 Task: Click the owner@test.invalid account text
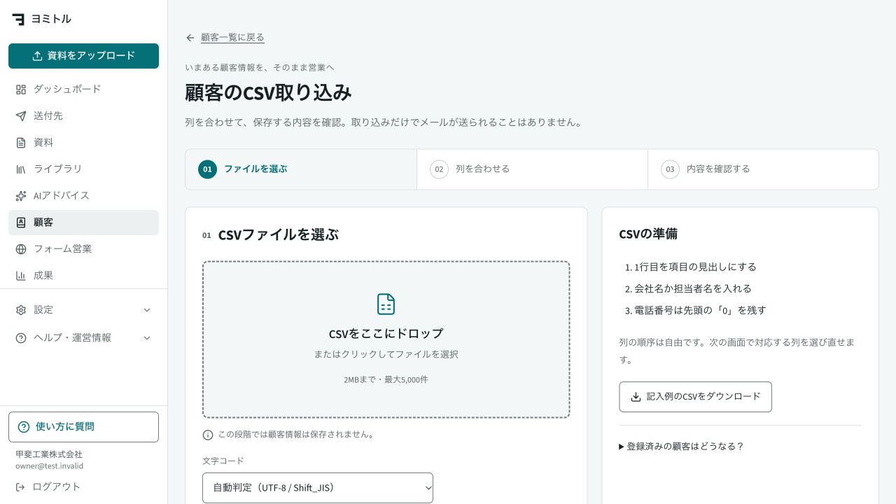pos(49,466)
